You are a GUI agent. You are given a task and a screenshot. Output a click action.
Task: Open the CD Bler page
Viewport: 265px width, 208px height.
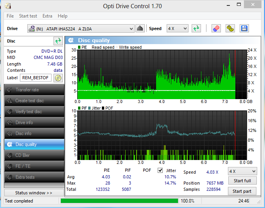(34, 155)
